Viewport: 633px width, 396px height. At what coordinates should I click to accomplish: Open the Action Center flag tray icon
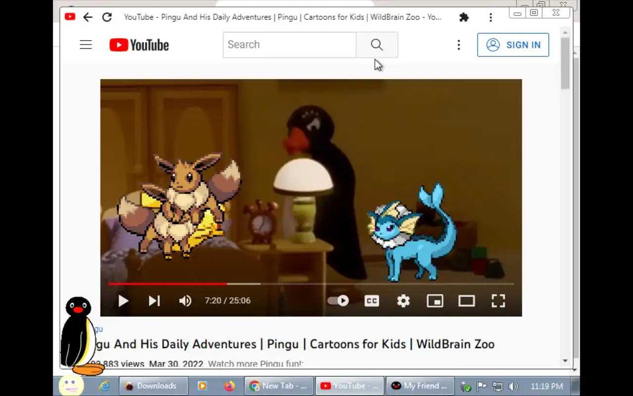click(x=482, y=387)
